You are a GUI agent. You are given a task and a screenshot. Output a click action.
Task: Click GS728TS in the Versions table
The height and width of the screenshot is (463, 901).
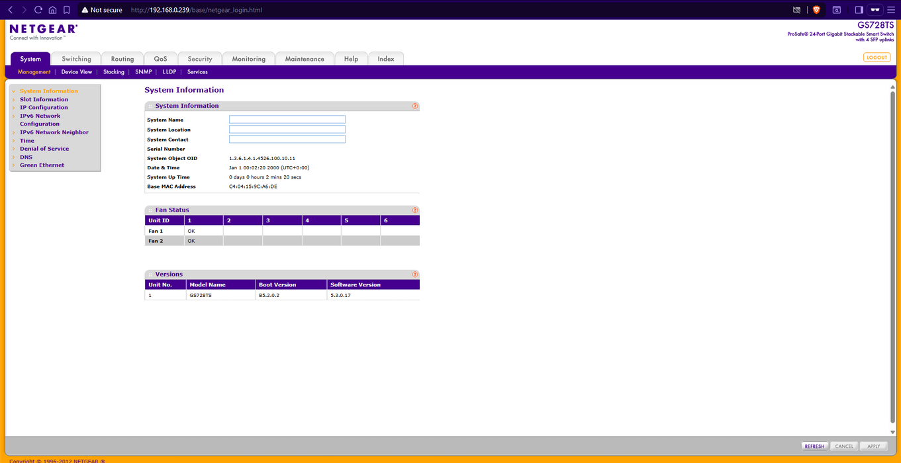[201, 296]
